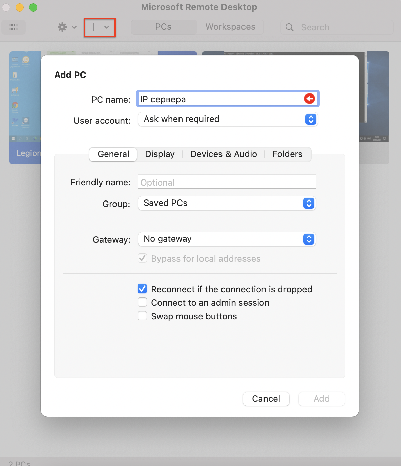Enable Swap mouse buttons checkbox
The height and width of the screenshot is (466, 401).
[x=142, y=316]
